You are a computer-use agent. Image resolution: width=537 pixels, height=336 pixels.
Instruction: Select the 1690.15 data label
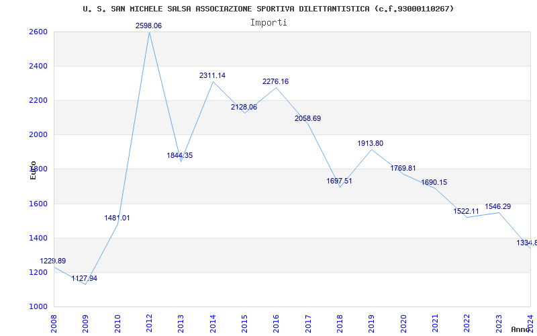point(434,182)
